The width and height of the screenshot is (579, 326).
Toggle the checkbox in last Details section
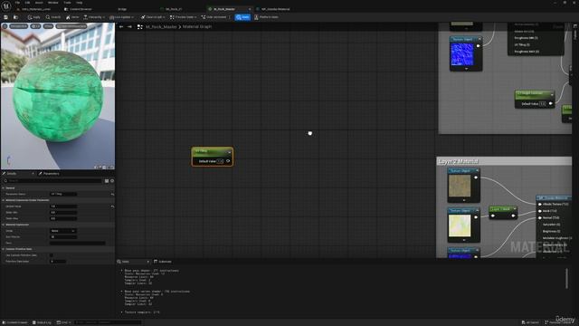(x=52, y=255)
